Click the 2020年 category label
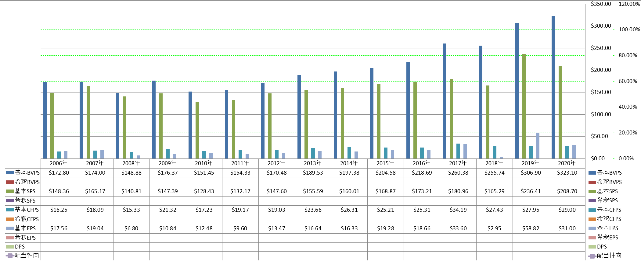This screenshot has height=261, width=641. click(567, 163)
